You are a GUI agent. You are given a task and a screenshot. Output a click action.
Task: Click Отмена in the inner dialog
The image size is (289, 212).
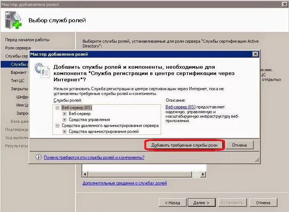(240, 145)
